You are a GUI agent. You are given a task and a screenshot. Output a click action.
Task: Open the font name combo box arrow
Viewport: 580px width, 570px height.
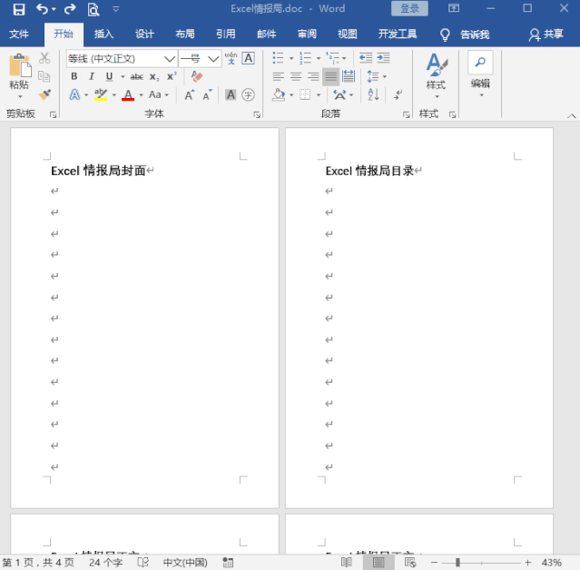click(170, 59)
